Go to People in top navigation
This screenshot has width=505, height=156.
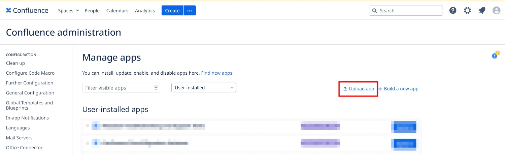pyautogui.click(x=92, y=10)
